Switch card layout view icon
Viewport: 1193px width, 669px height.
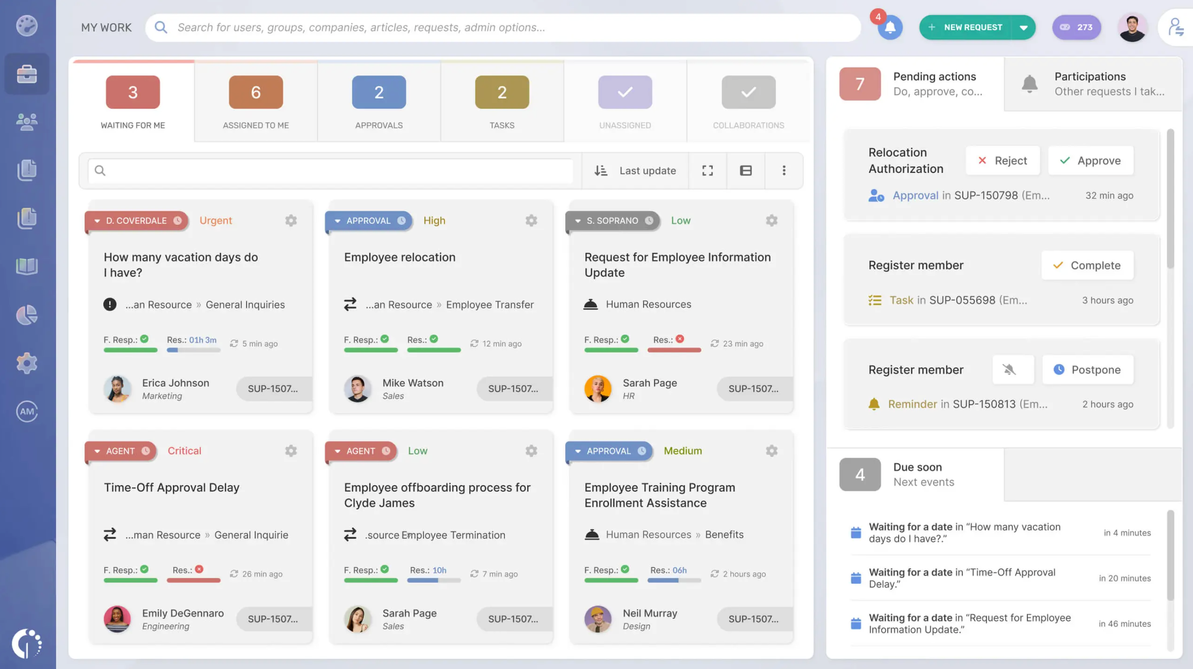[745, 170]
